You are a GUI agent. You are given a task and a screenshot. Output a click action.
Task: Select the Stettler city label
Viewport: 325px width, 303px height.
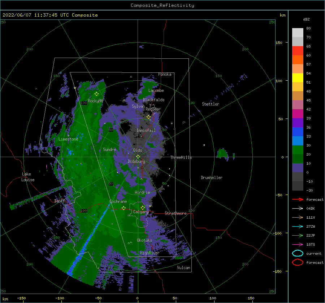tap(211, 104)
